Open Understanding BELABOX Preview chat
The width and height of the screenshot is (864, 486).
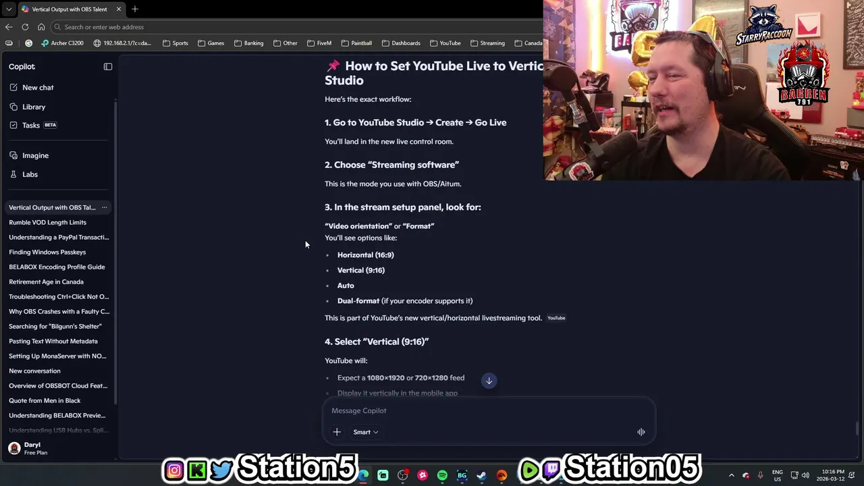pos(57,416)
